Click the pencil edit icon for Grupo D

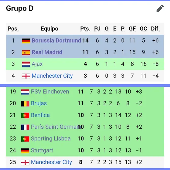tap(160, 8)
